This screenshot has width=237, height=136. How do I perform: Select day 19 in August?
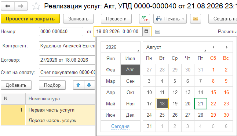coord(175,104)
